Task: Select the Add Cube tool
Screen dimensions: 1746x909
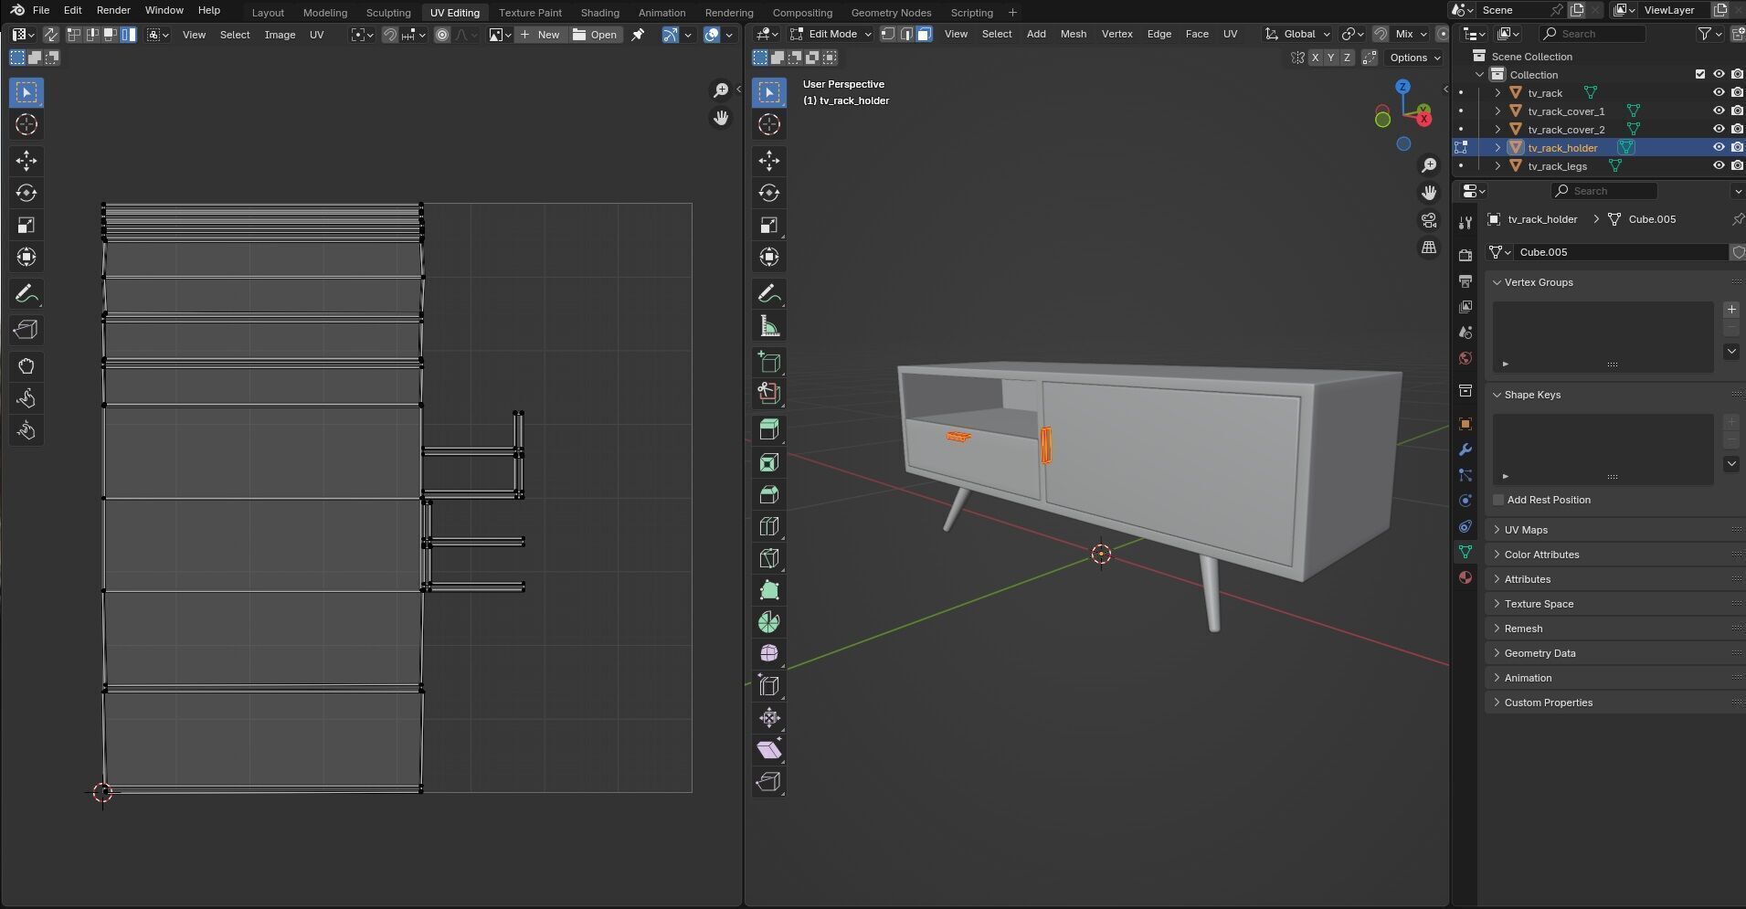Action: [768, 362]
